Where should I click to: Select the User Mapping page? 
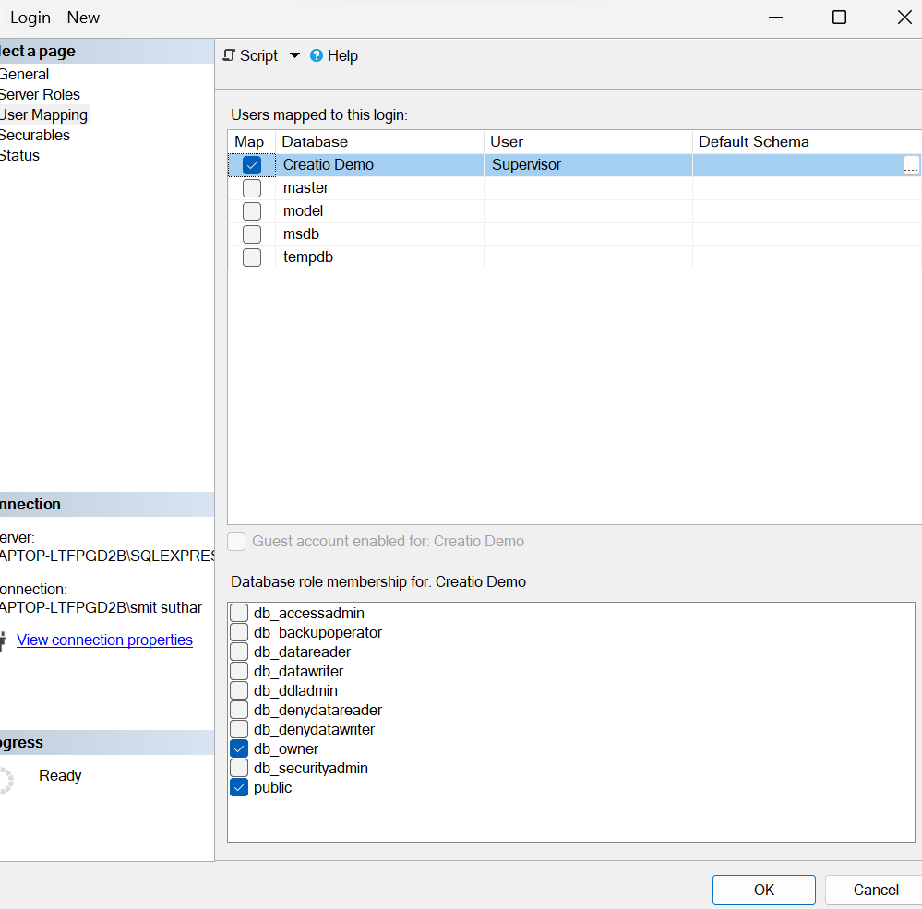pyautogui.click(x=43, y=114)
